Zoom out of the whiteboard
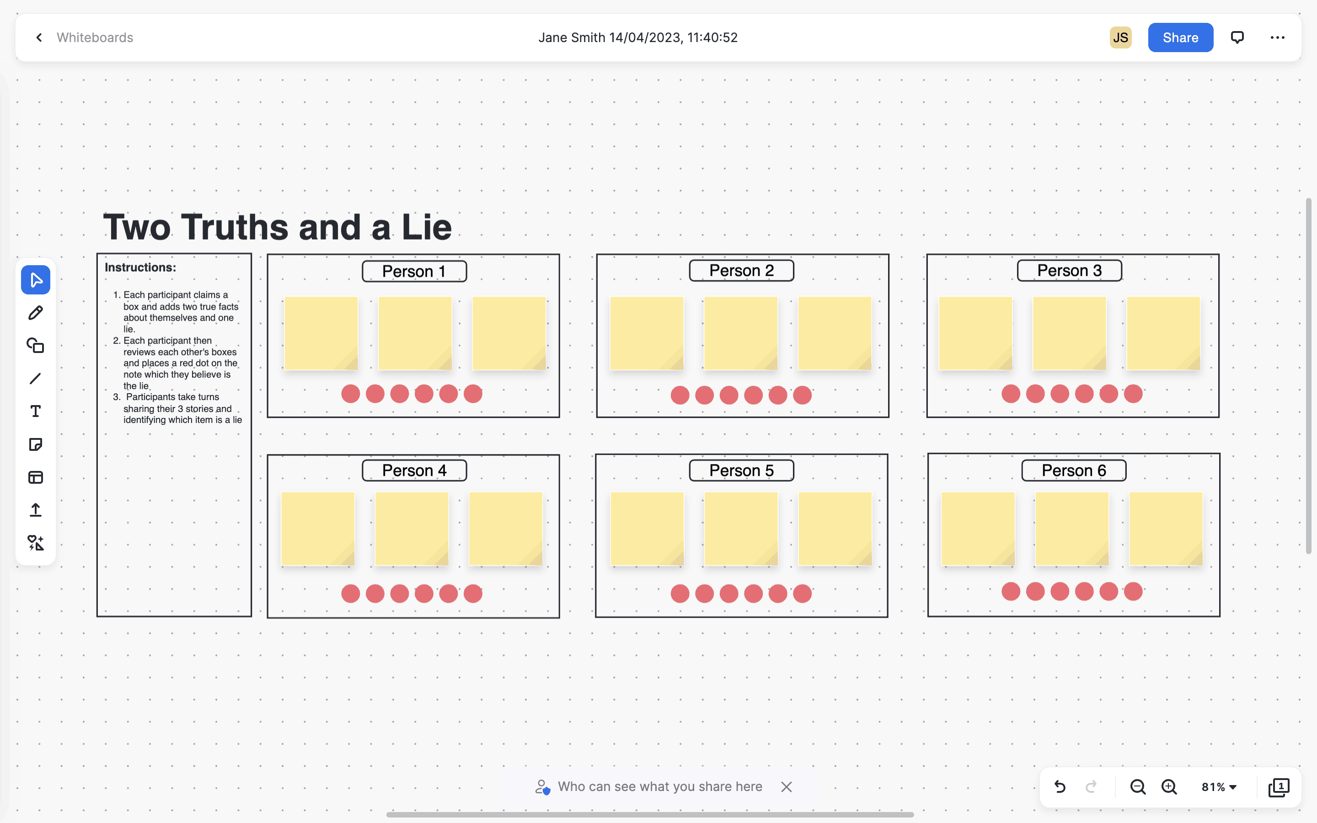Viewport: 1317px width, 823px height. point(1137,787)
